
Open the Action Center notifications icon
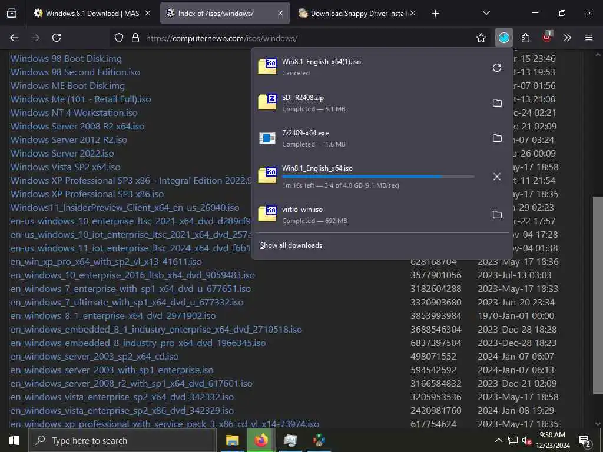585,440
